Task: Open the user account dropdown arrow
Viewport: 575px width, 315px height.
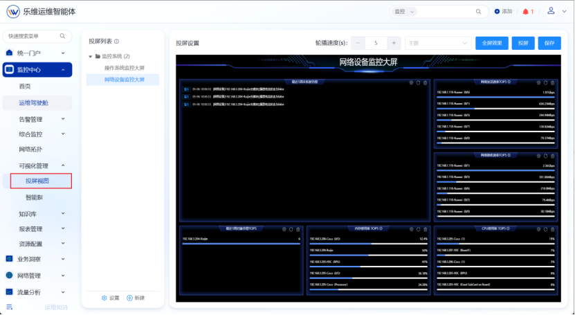Action: pyautogui.click(x=565, y=11)
